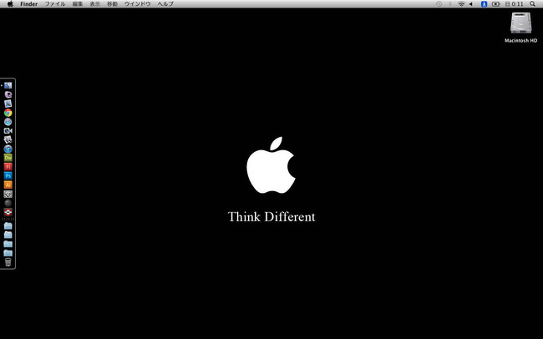Click the dark sphere app icon in Dock
This screenshot has width=543, height=339.
click(8, 203)
